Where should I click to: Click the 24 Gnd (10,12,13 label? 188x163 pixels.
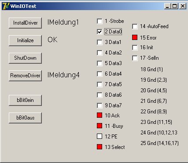(x=159, y=133)
